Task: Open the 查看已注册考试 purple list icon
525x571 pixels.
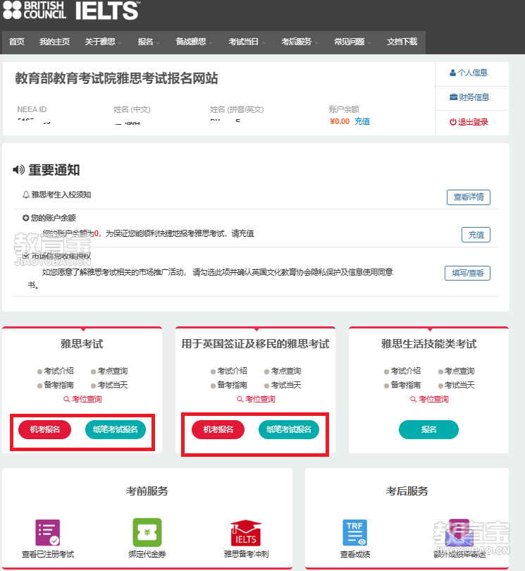Action: point(48,532)
